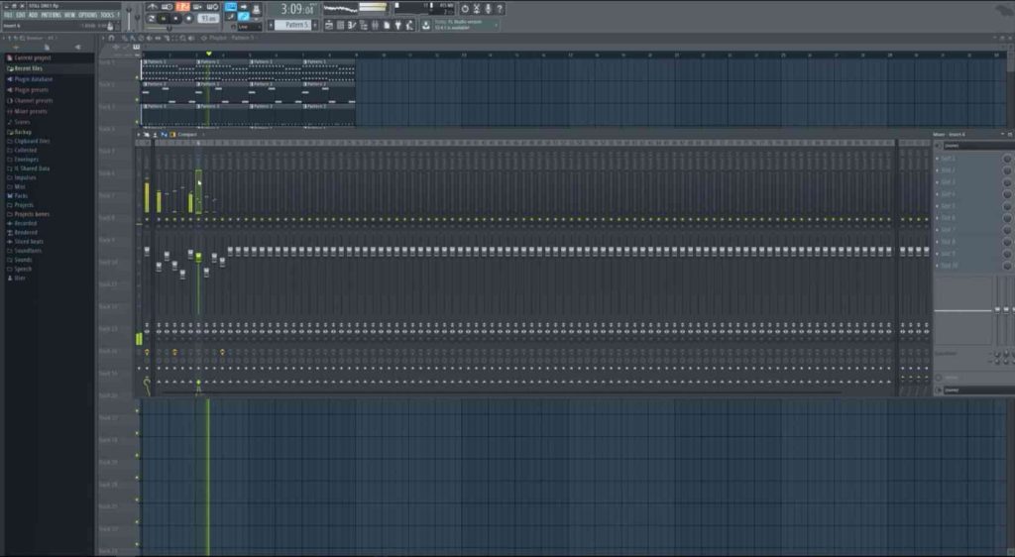
Task: Open the Pattern 5 selector
Action: click(x=293, y=25)
